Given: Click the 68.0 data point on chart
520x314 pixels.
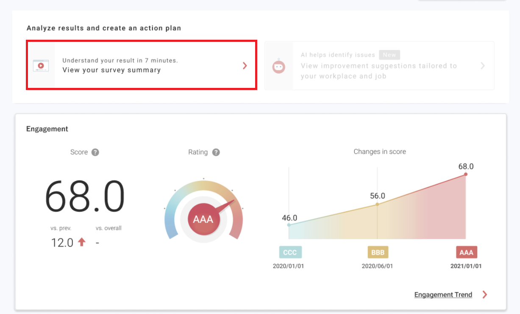Looking at the screenshot, I should [466, 174].
